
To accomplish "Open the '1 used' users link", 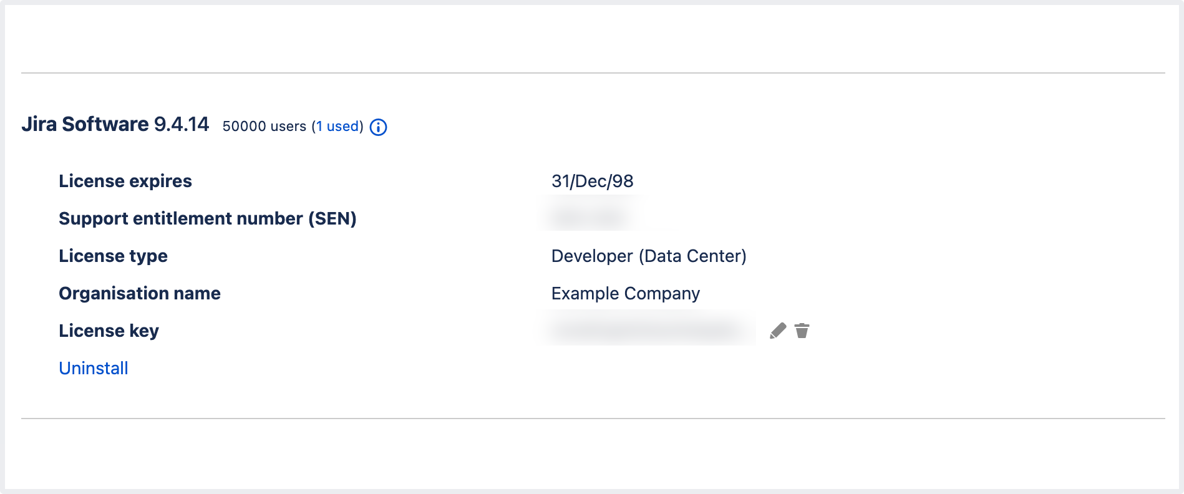I will [339, 127].
